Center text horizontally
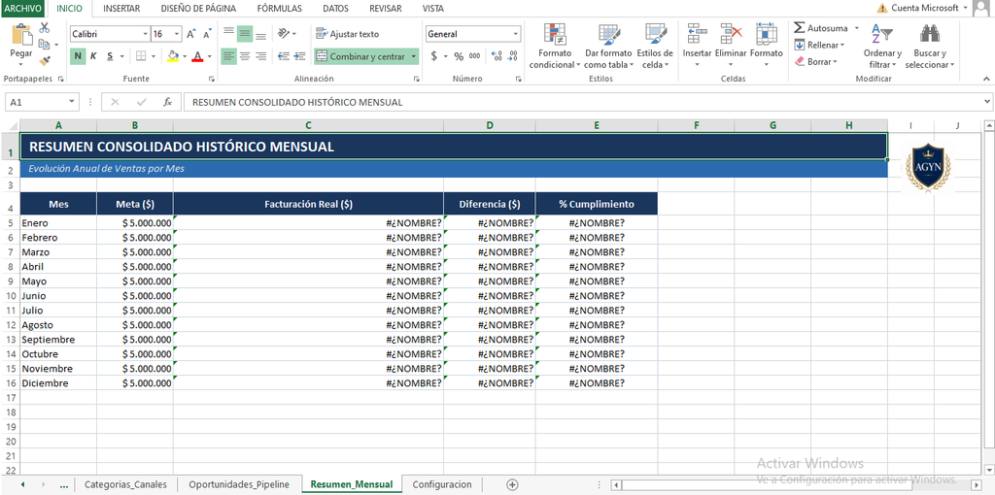 245,56
